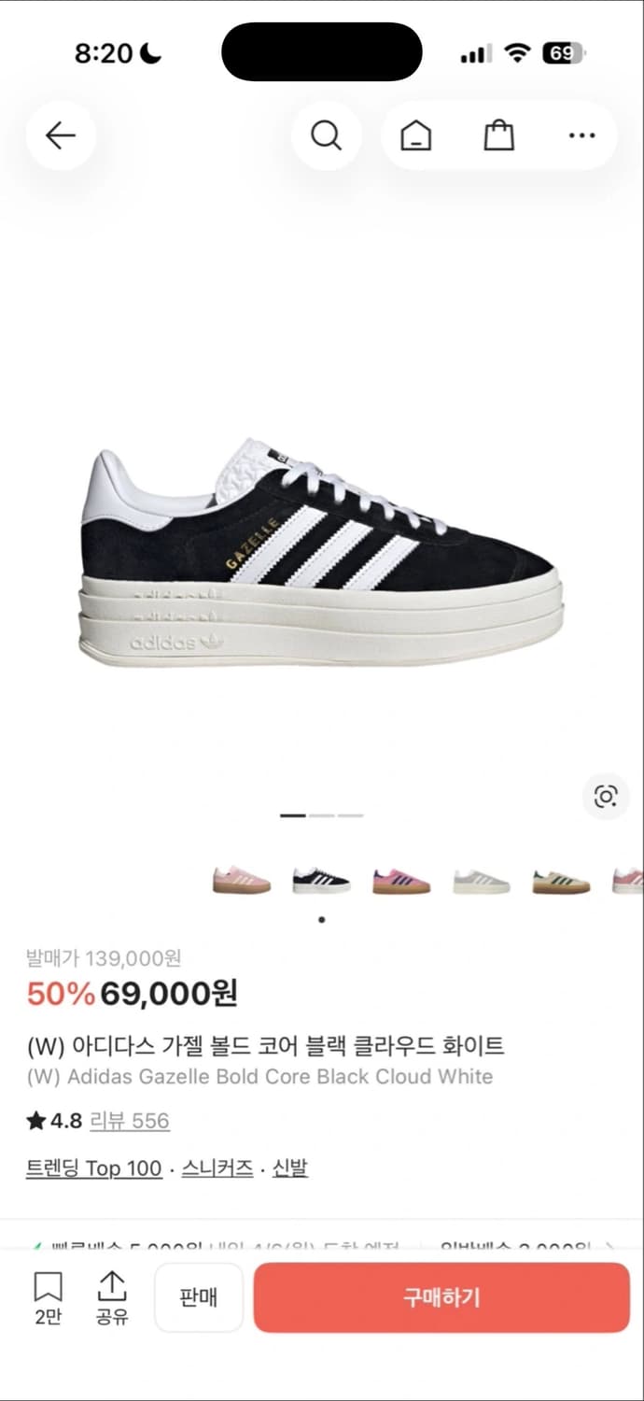
Task: Tap the image search camera icon
Action: 606,797
